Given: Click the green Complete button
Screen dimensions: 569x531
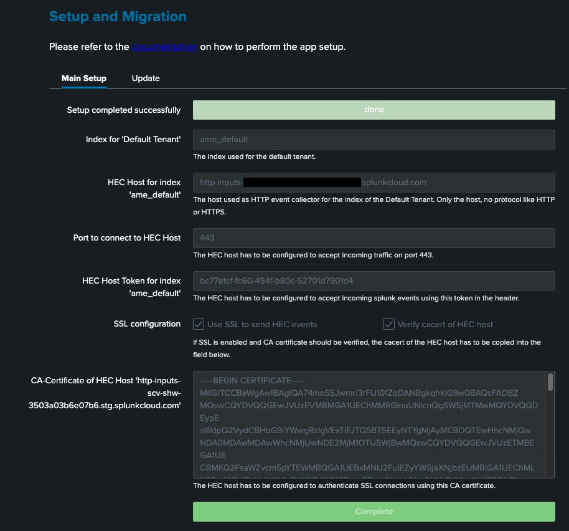Looking at the screenshot, I should point(374,511).
